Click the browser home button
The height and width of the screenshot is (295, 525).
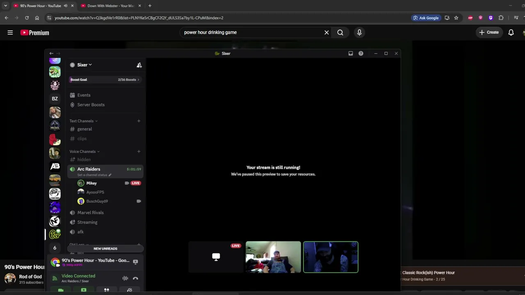[37, 18]
